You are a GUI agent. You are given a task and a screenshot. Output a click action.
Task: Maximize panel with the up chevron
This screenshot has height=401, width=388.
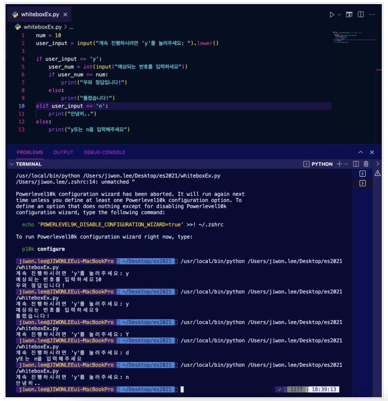coord(360,152)
